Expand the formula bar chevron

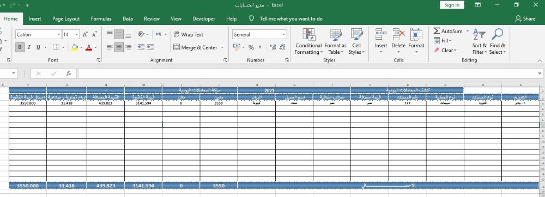pos(540,73)
